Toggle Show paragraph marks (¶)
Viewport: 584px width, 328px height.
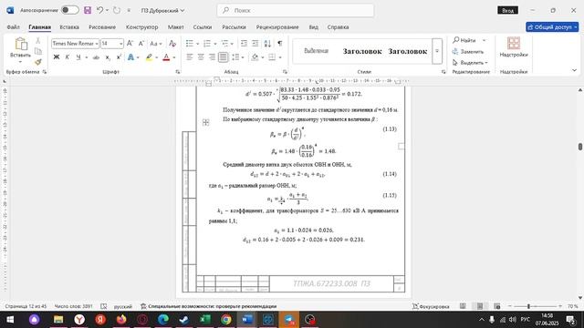click(x=280, y=44)
